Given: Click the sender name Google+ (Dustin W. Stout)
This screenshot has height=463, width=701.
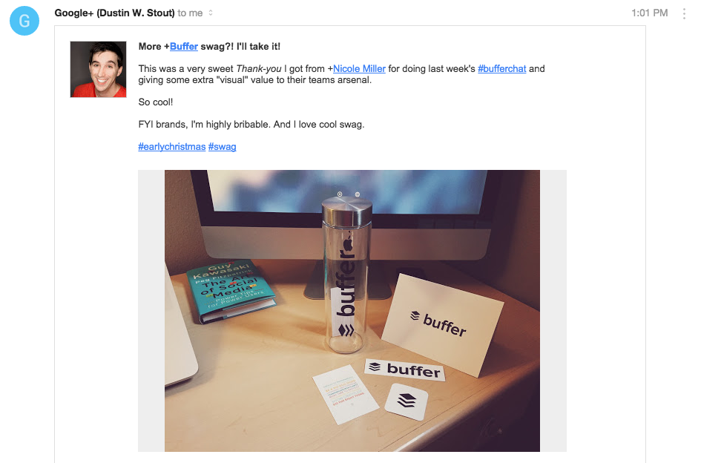Looking at the screenshot, I should click(x=114, y=13).
